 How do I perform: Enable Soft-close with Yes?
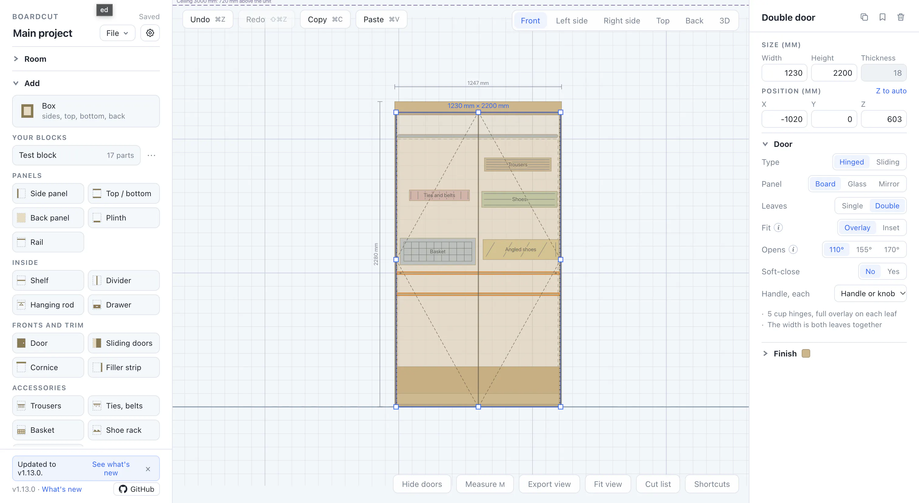pyautogui.click(x=893, y=271)
